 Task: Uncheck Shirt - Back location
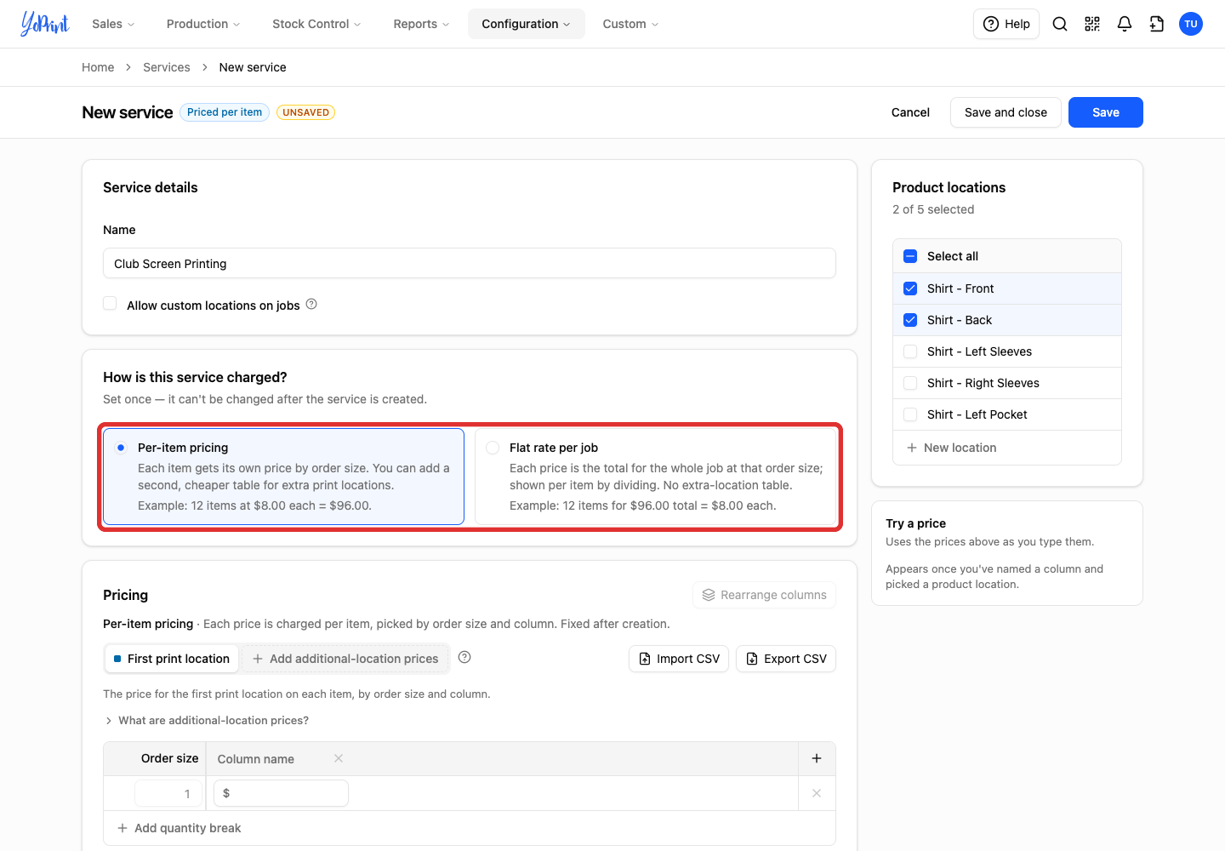point(910,320)
